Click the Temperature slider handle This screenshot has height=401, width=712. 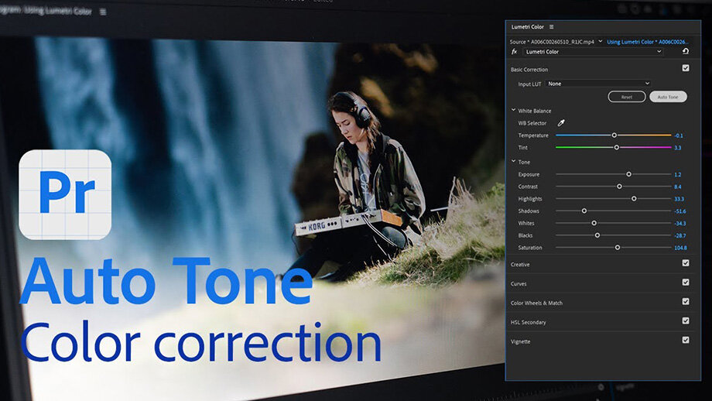(x=614, y=135)
